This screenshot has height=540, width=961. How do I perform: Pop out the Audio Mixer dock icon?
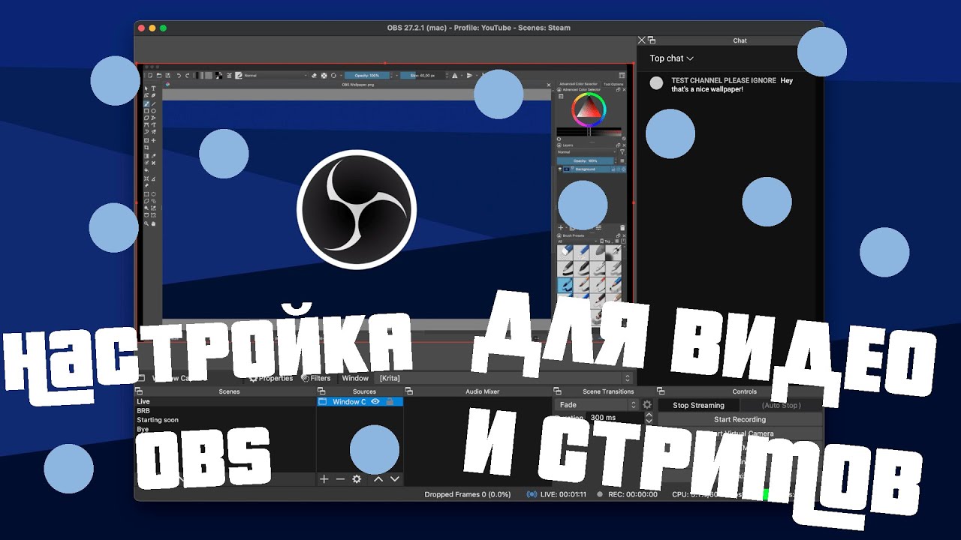click(408, 391)
